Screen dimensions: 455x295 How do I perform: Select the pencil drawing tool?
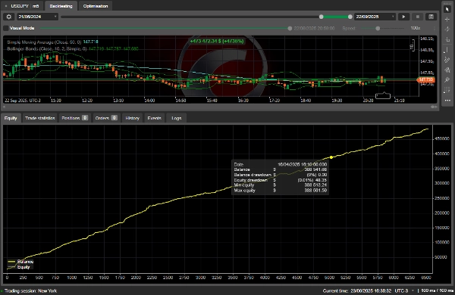447,60
